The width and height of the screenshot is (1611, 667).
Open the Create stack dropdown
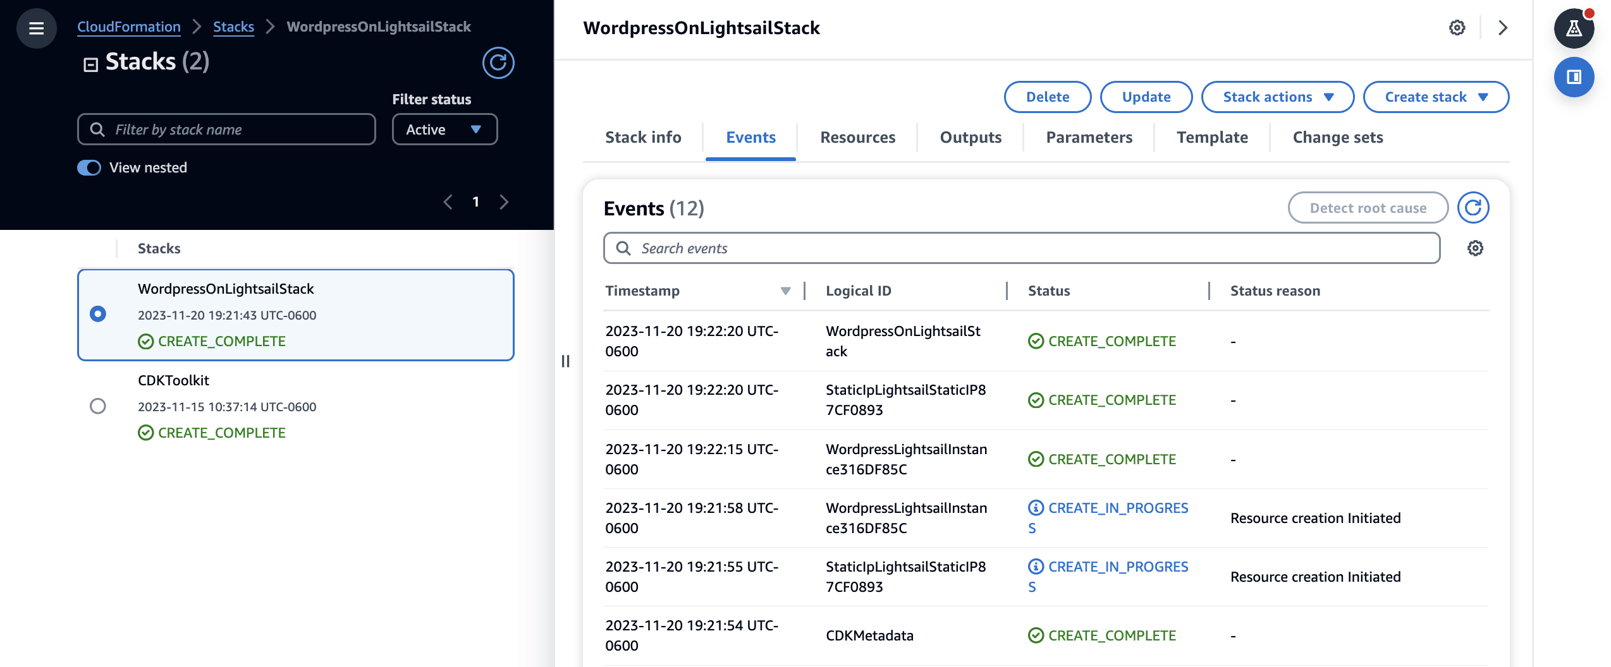pyautogui.click(x=1436, y=97)
